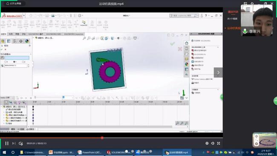Open the FeatureManager design tree tab
The image size is (277, 156).
(3, 41)
